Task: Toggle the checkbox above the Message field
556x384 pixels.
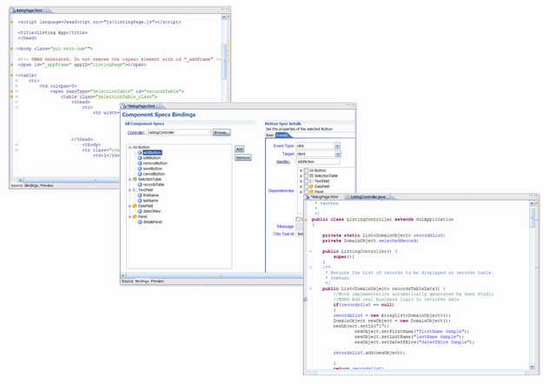Action: pyautogui.click(x=298, y=219)
